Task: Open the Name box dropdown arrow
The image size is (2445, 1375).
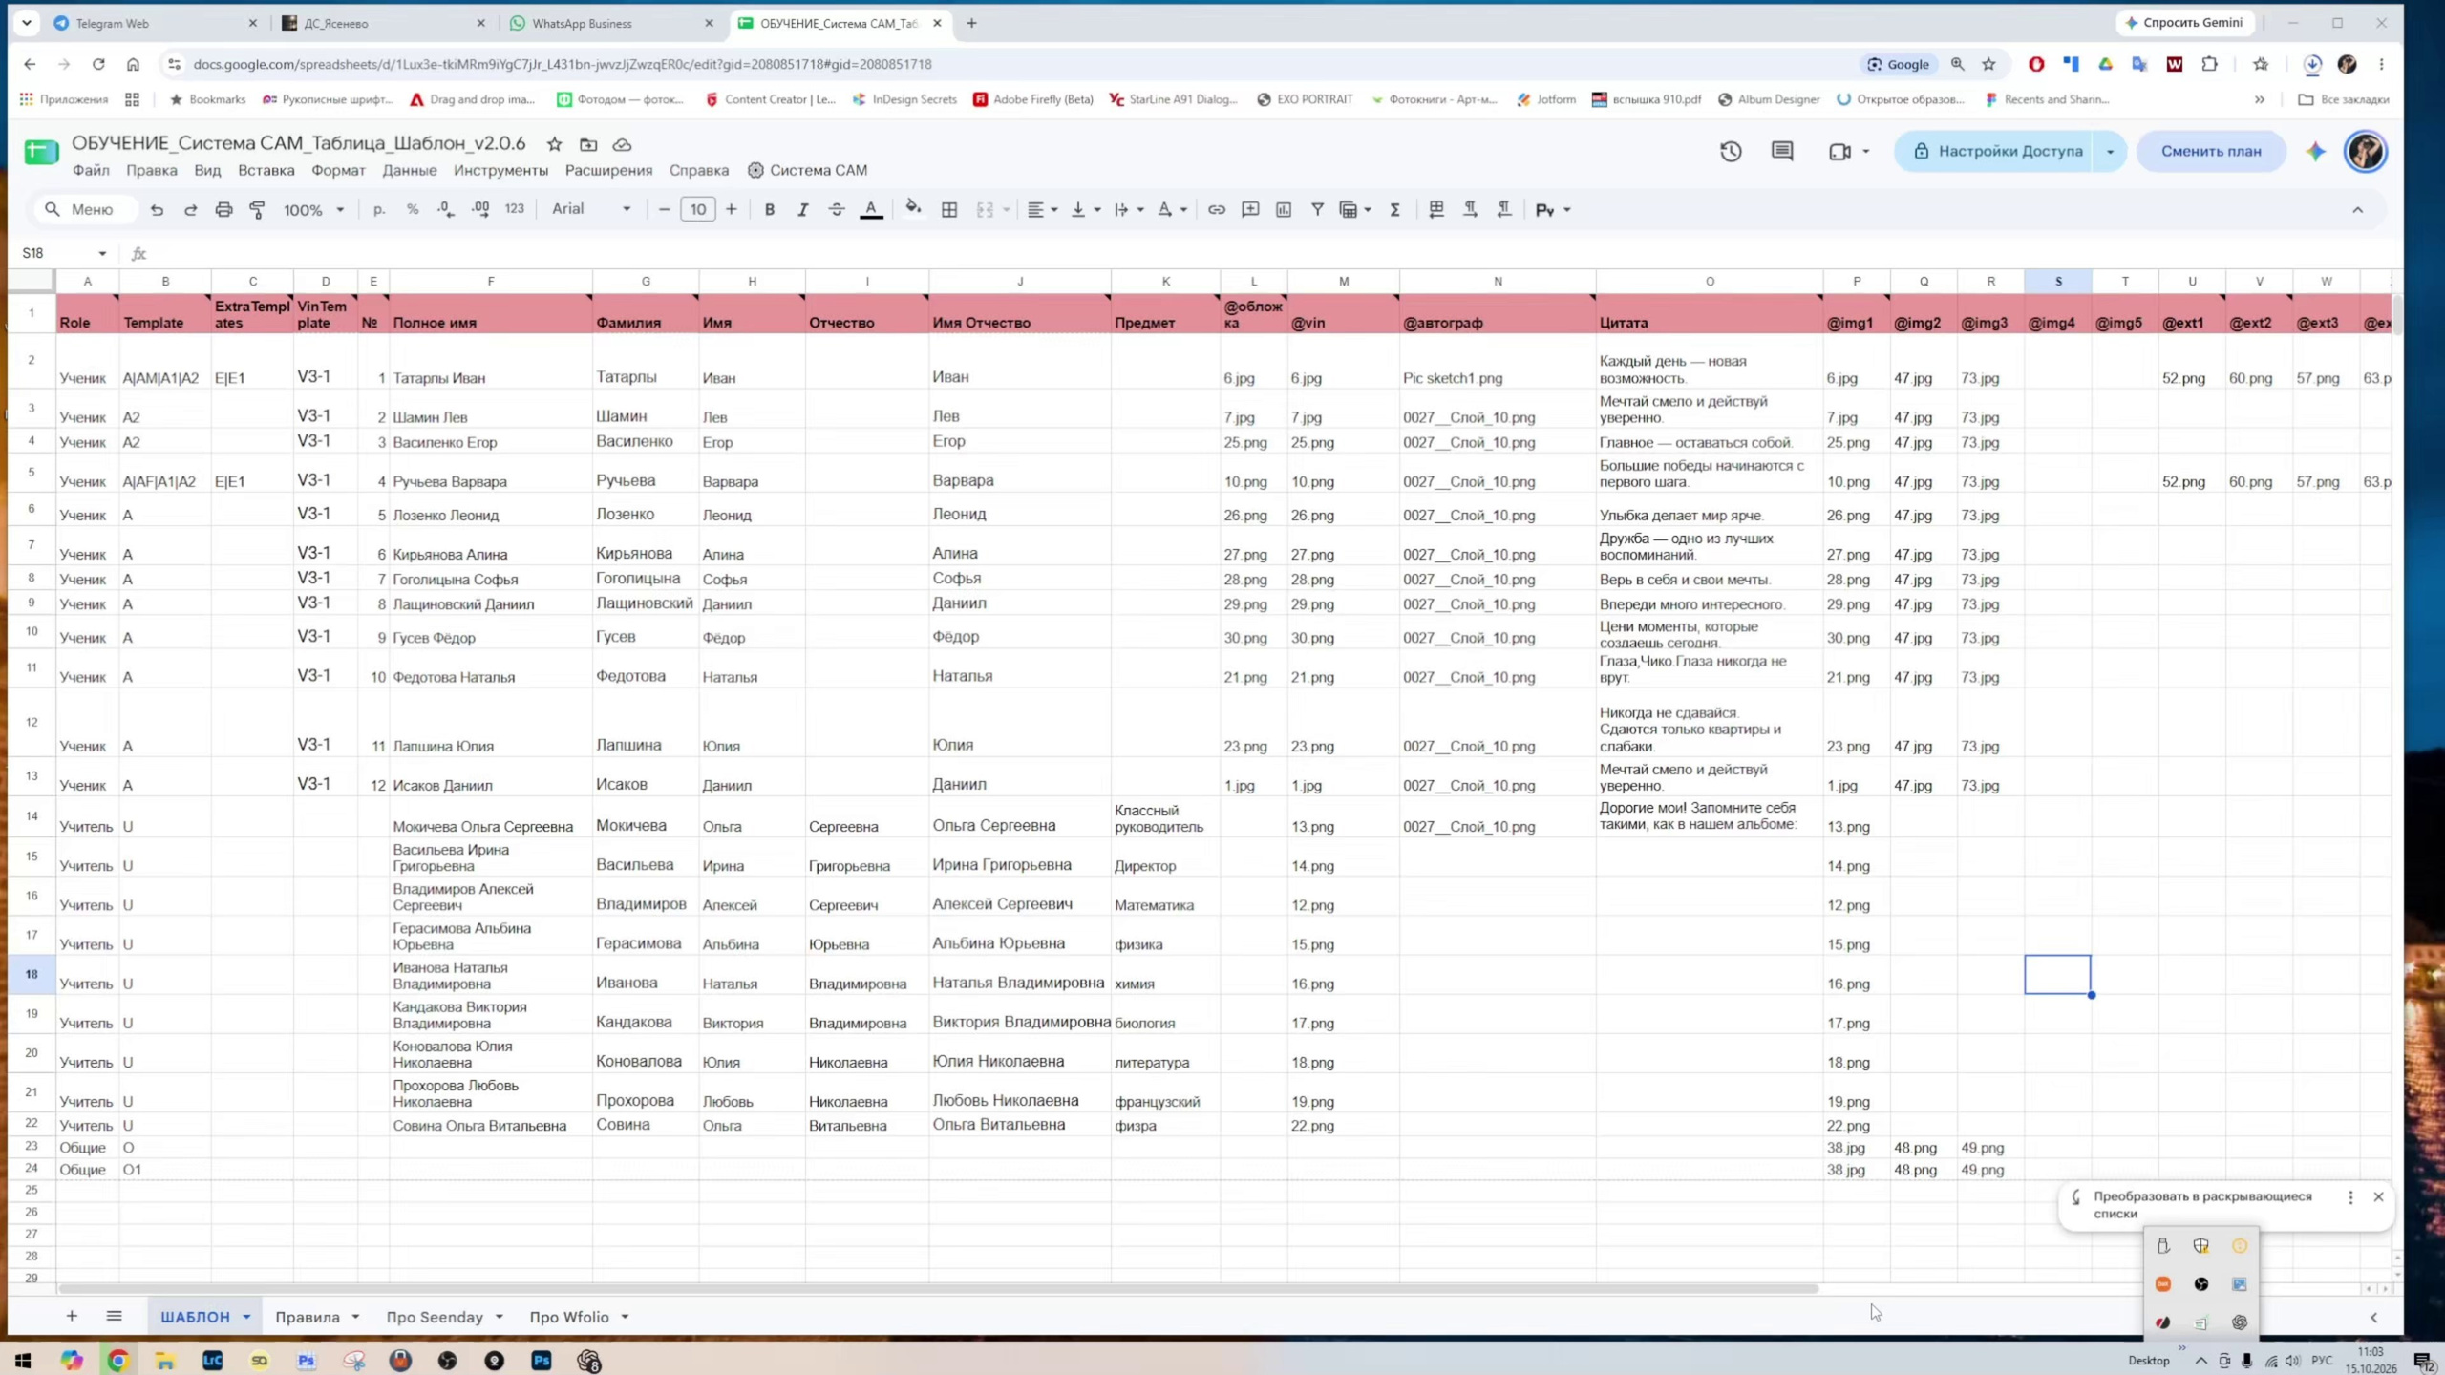Action: [x=102, y=253]
